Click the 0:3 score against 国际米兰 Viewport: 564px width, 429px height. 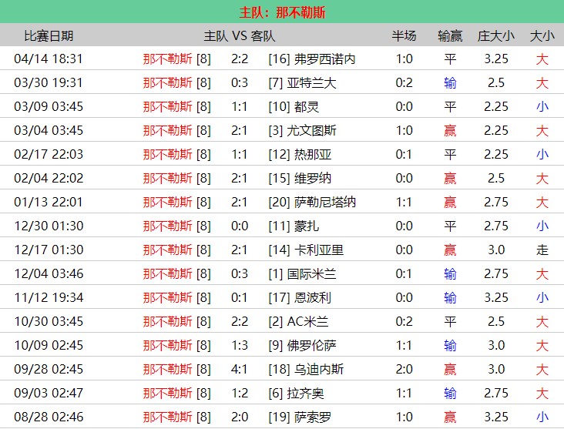(240, 273)
